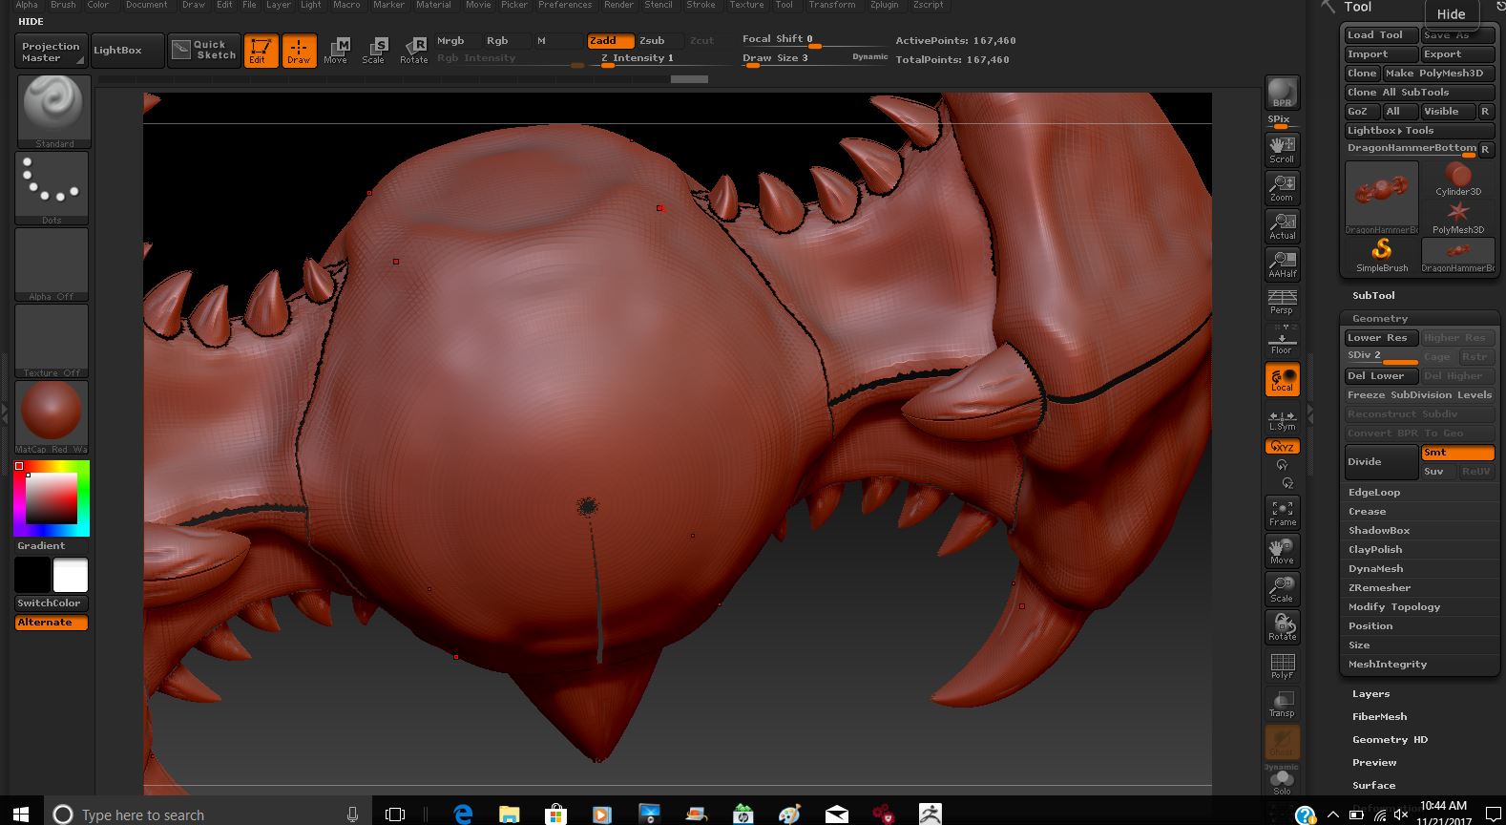Screen dimensions: 1506x825
Task: Click the AAHalf view icon
Action: point(1282,264)
